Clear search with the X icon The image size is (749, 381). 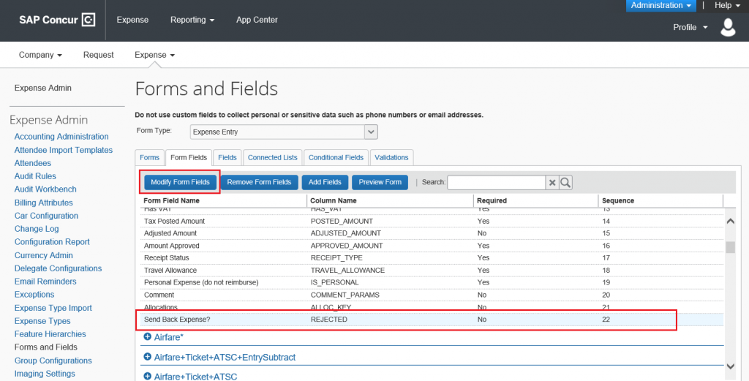553,183
